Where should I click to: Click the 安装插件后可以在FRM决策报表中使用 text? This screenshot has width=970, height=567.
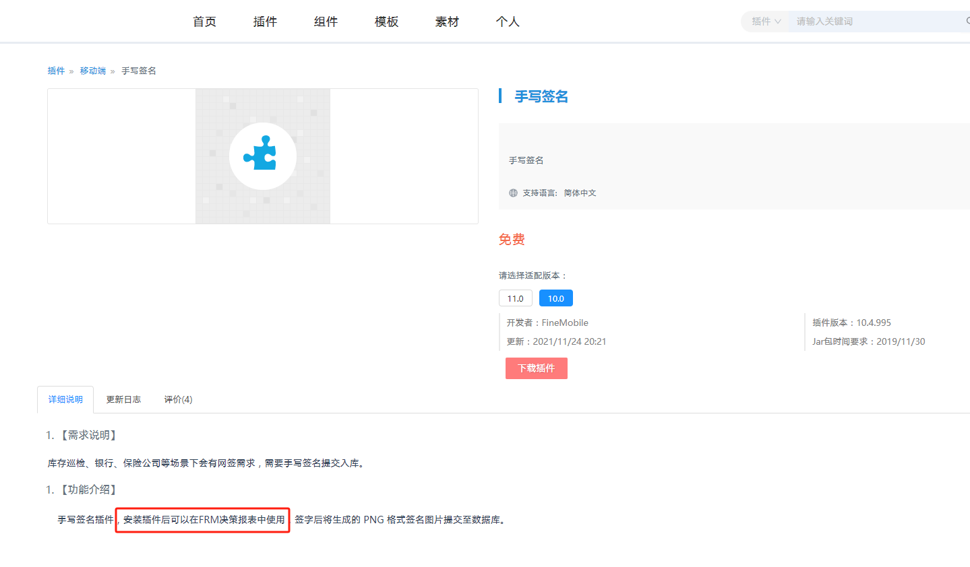pyautogui.click(x=204, y=520)
